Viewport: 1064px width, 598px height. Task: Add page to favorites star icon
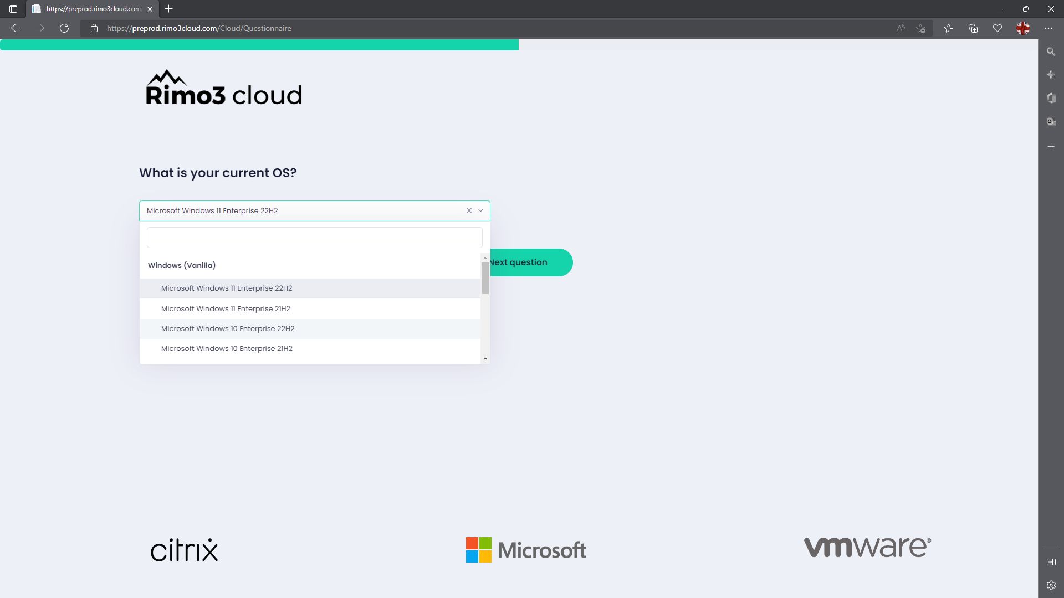click(920, 28)
